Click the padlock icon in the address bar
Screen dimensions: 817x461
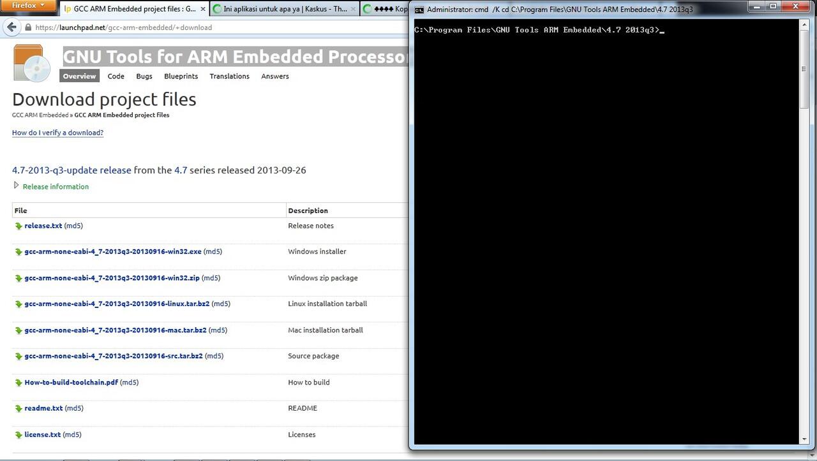click(x=28, y=27)
